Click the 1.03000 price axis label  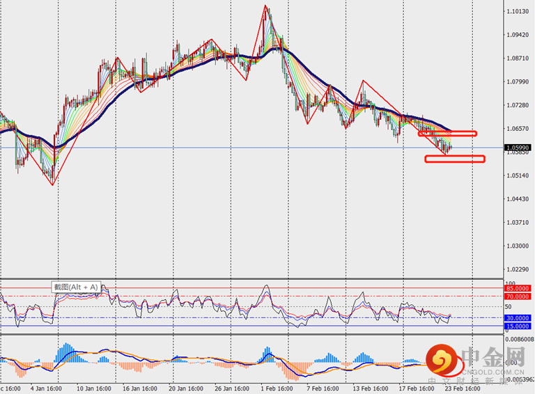(517, 246)
